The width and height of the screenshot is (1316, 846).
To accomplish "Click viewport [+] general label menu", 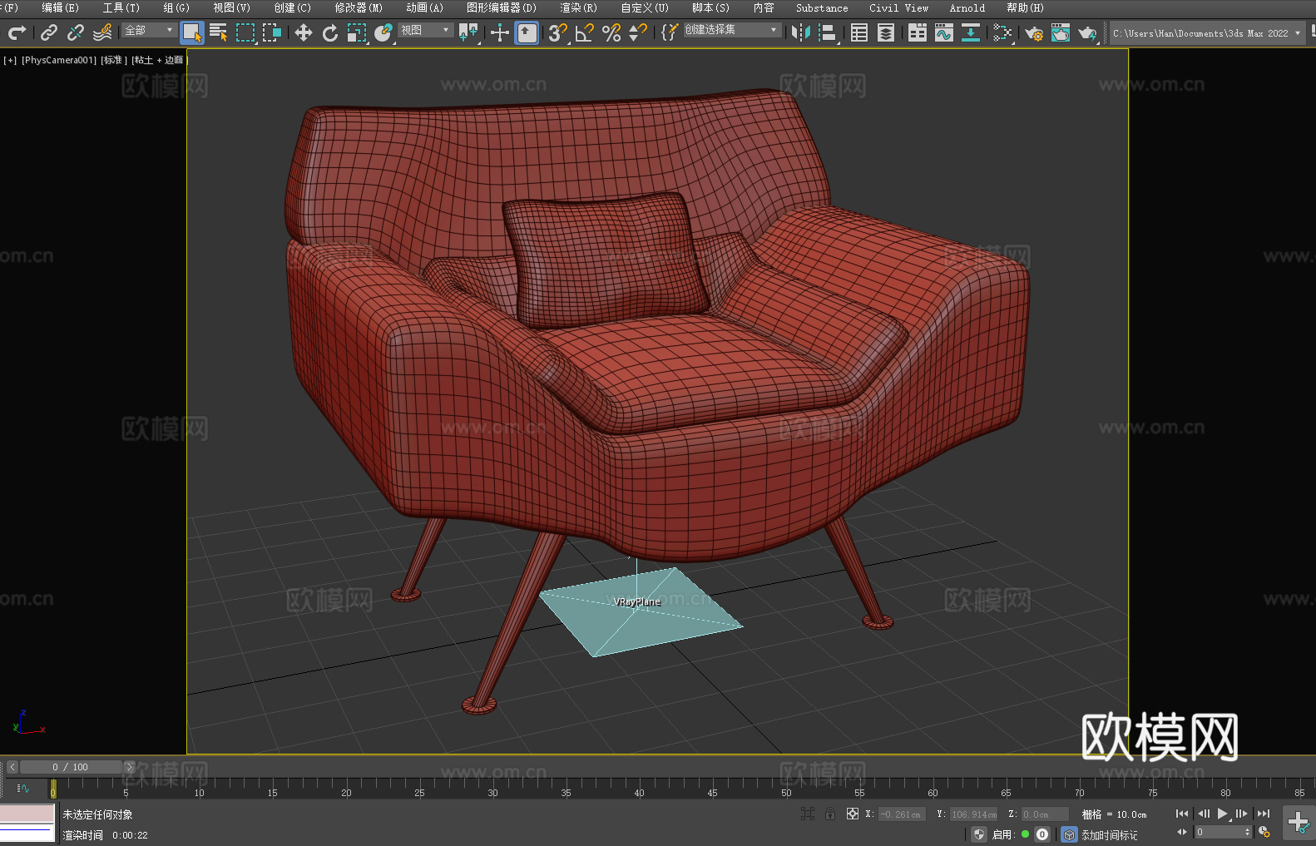I will point(10,60).
